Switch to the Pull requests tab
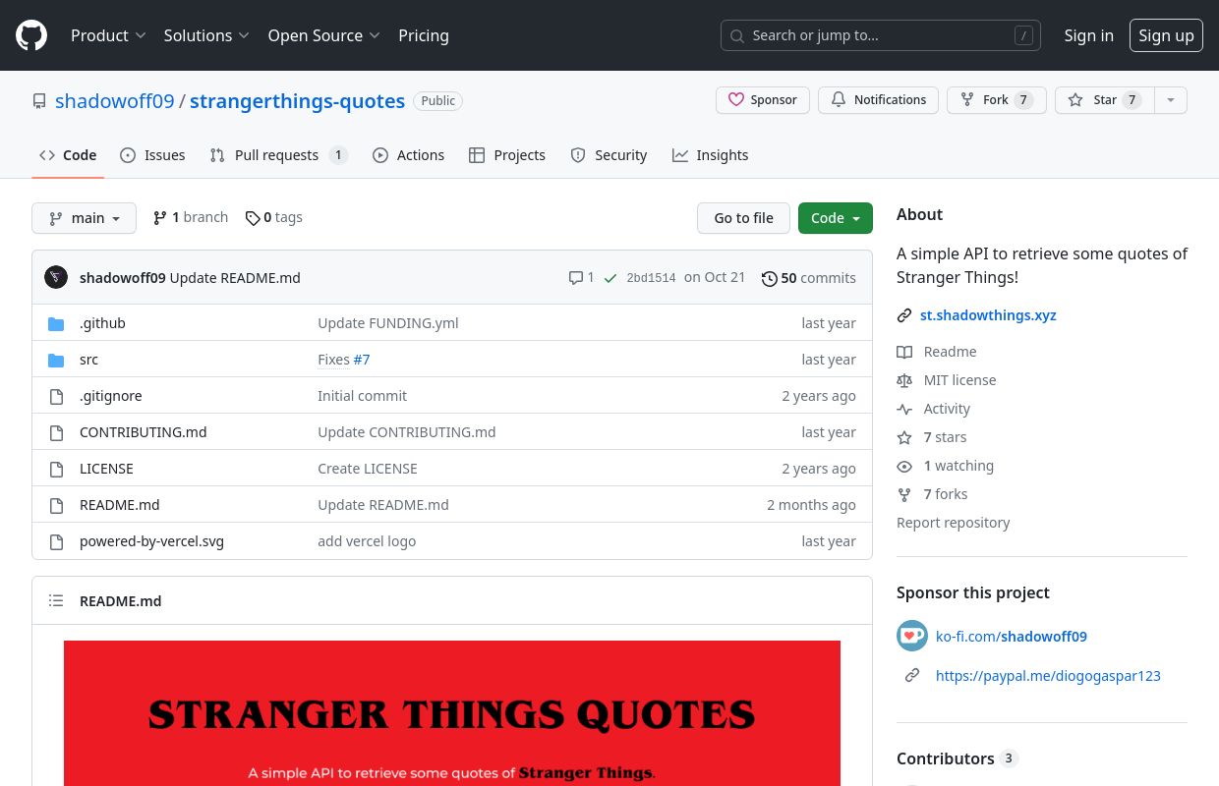This screenshot has height=786, width=1219. (278, 155)
